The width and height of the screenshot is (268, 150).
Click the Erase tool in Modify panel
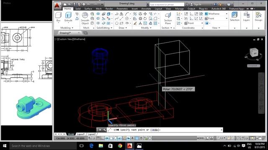[x=135, y=23]
